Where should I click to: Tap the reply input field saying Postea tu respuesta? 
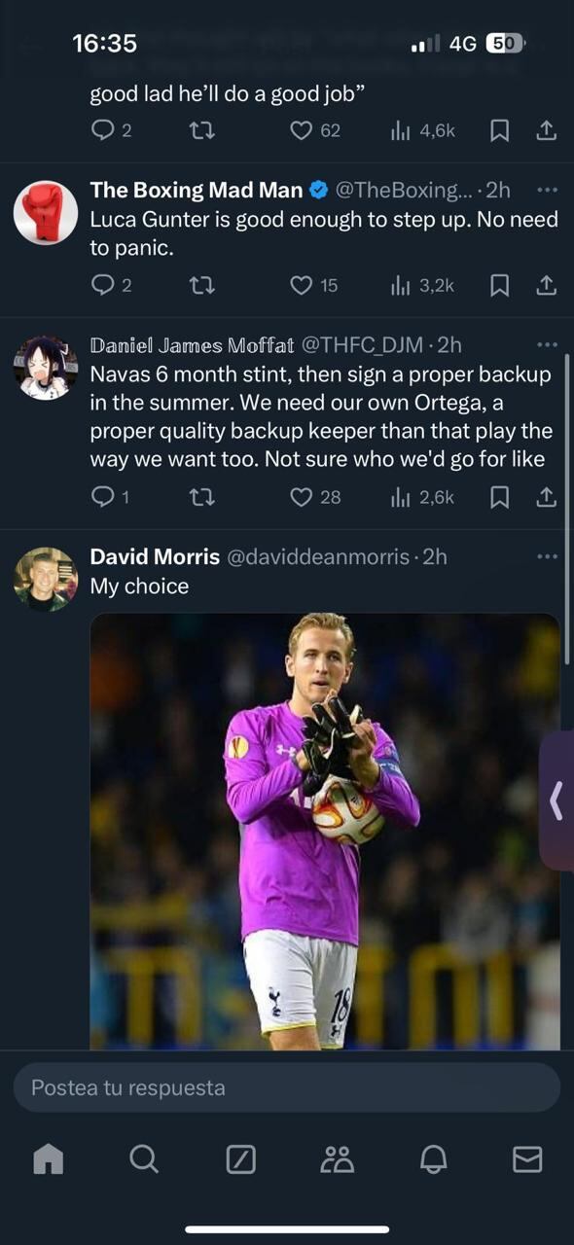287,1087
